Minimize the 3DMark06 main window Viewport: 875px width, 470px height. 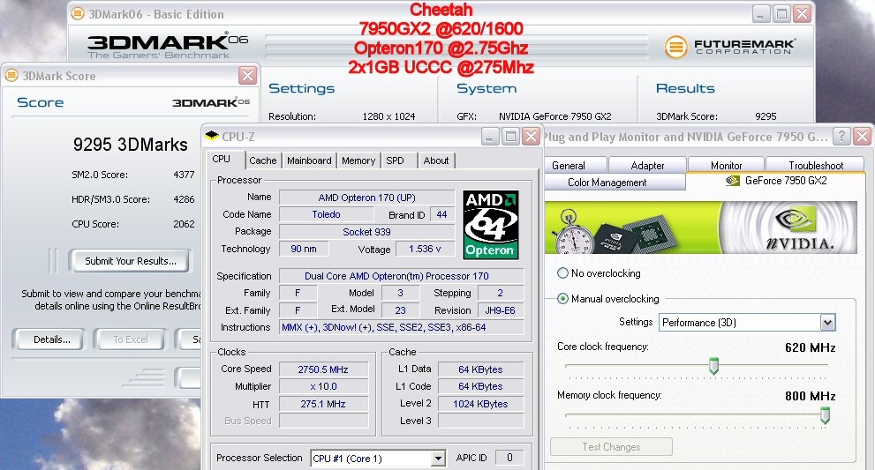761,13
